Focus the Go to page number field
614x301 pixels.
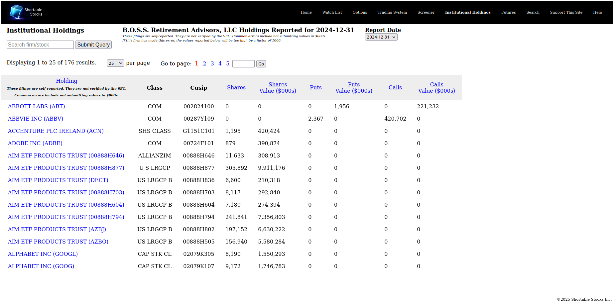(243, 64)
